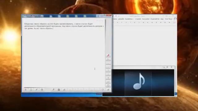Click the round info icon in bottom toolbar
Image resolution: width=198 pixels, height=111 pixels.
tap(42, 90)
